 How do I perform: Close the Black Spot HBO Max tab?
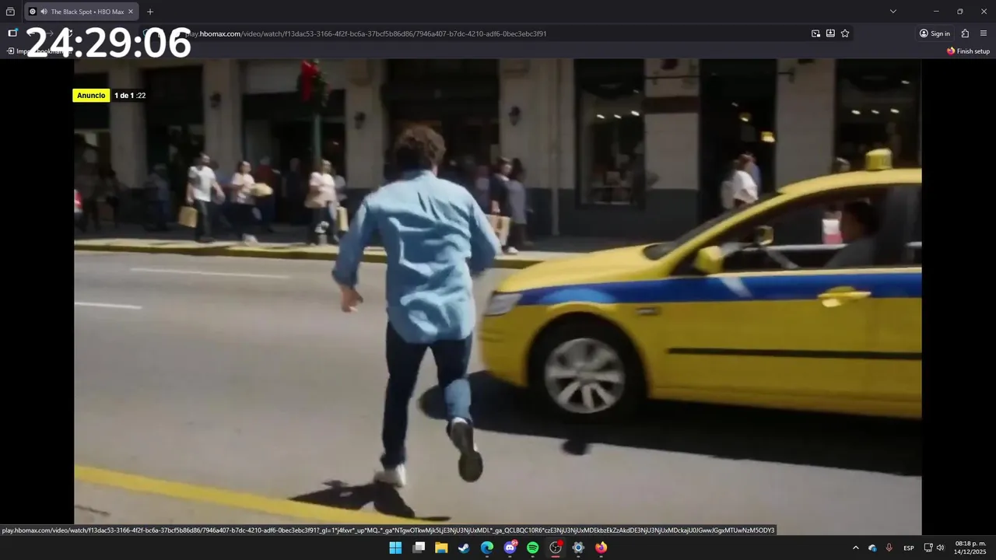131,12
